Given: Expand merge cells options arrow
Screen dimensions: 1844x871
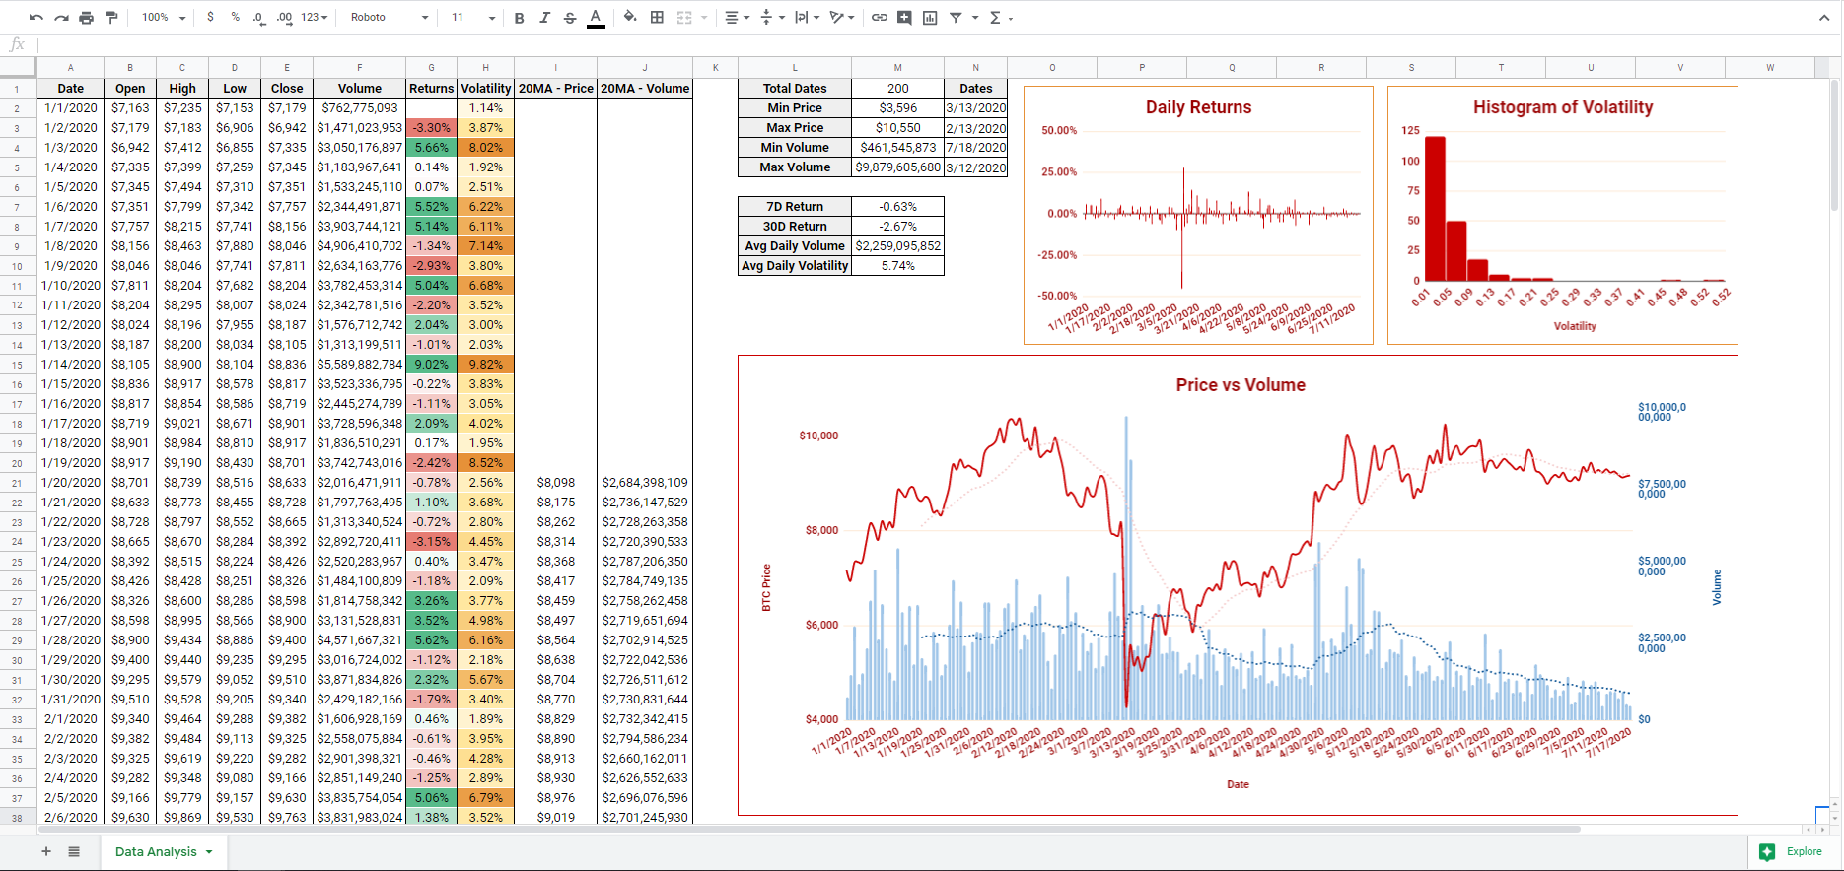Looking at the screenshot, I should (x=704, y=18).
